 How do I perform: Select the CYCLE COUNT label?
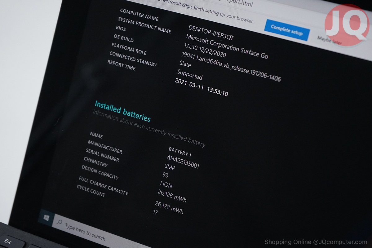tap(91, 190)
